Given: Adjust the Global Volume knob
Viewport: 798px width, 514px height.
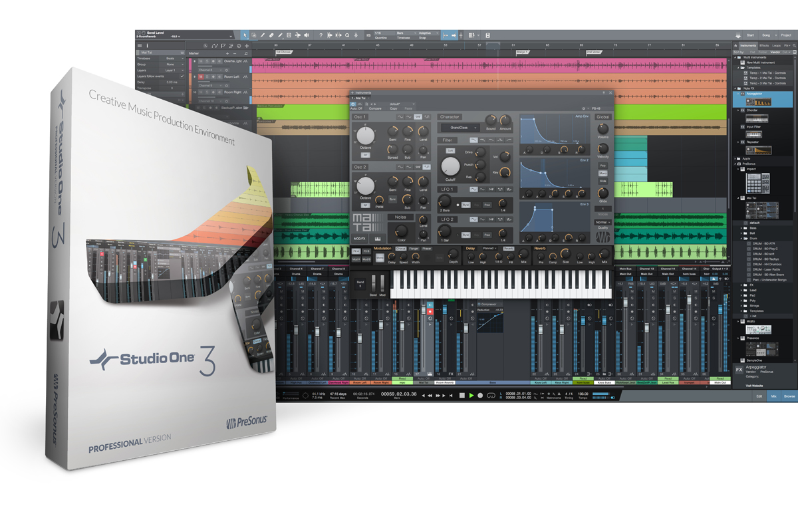Looking at the screenshot, I should pyautogui.click(x=603, y=128).
